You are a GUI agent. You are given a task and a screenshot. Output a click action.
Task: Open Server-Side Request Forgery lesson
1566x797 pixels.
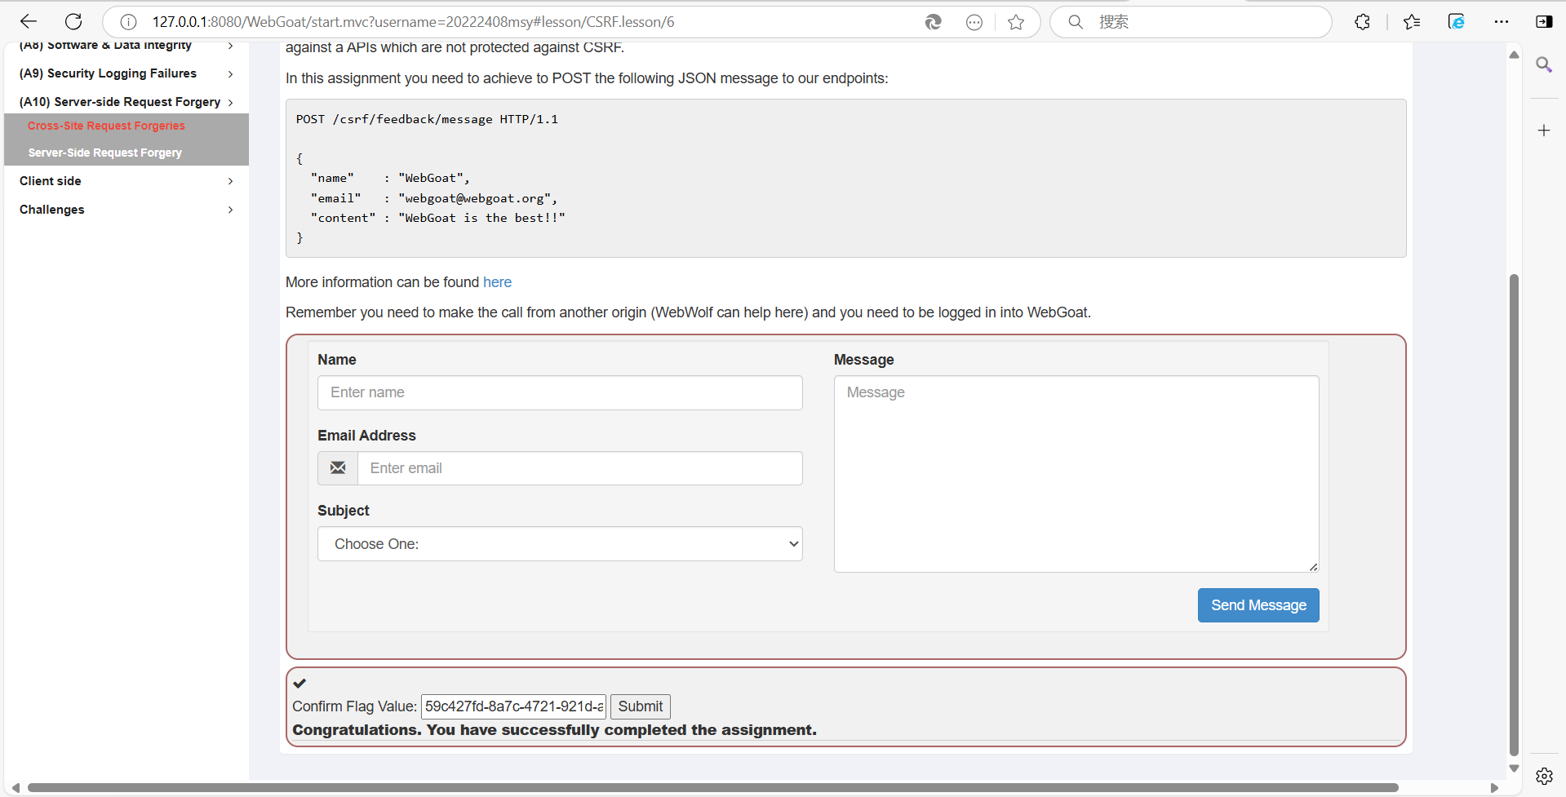105,153
